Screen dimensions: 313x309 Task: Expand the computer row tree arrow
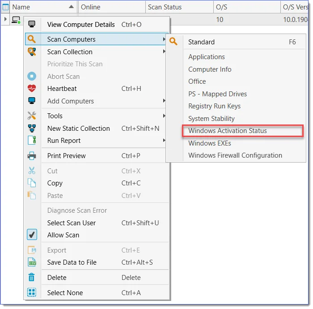[x=5, y=20]
